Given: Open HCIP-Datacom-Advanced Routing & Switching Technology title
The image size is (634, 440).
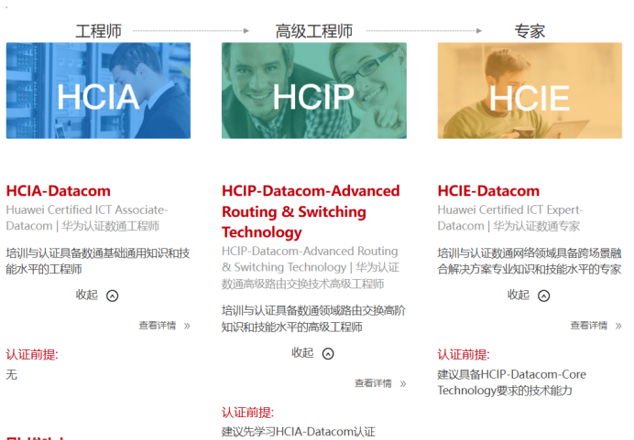Looking at the screenshot, I should 311,211.
